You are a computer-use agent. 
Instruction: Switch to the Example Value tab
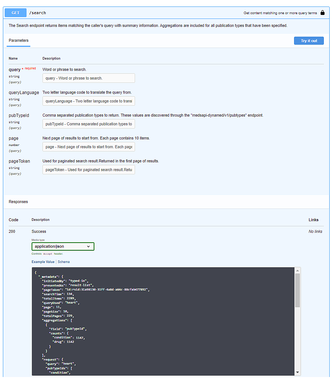(x=43, y=262)
